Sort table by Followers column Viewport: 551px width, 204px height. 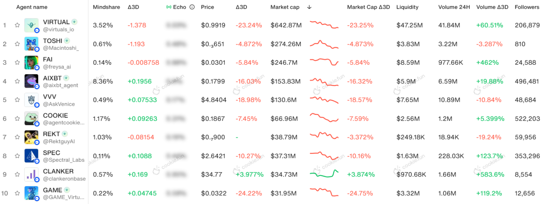(527, 7)
